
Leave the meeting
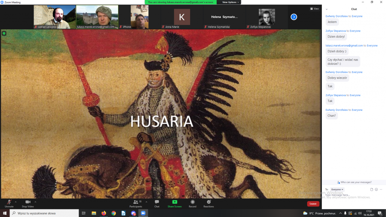tap(313, 204)
